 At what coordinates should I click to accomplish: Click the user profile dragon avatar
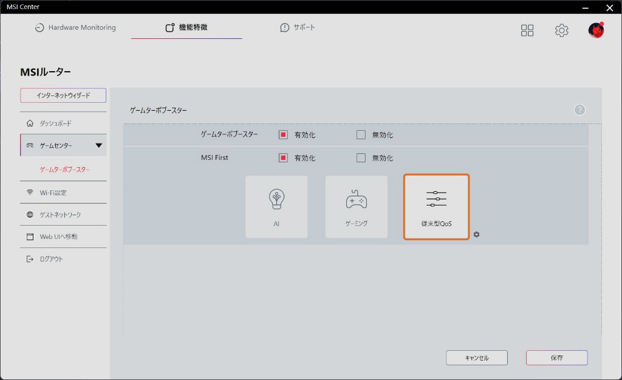pyautogui.click(x=596, y=30)
